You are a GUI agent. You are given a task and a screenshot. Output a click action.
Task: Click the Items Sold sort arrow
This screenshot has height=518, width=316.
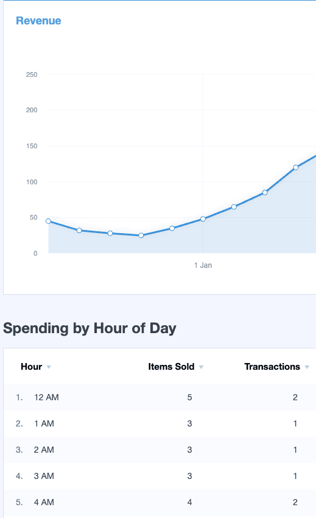(x=202, y=367)
